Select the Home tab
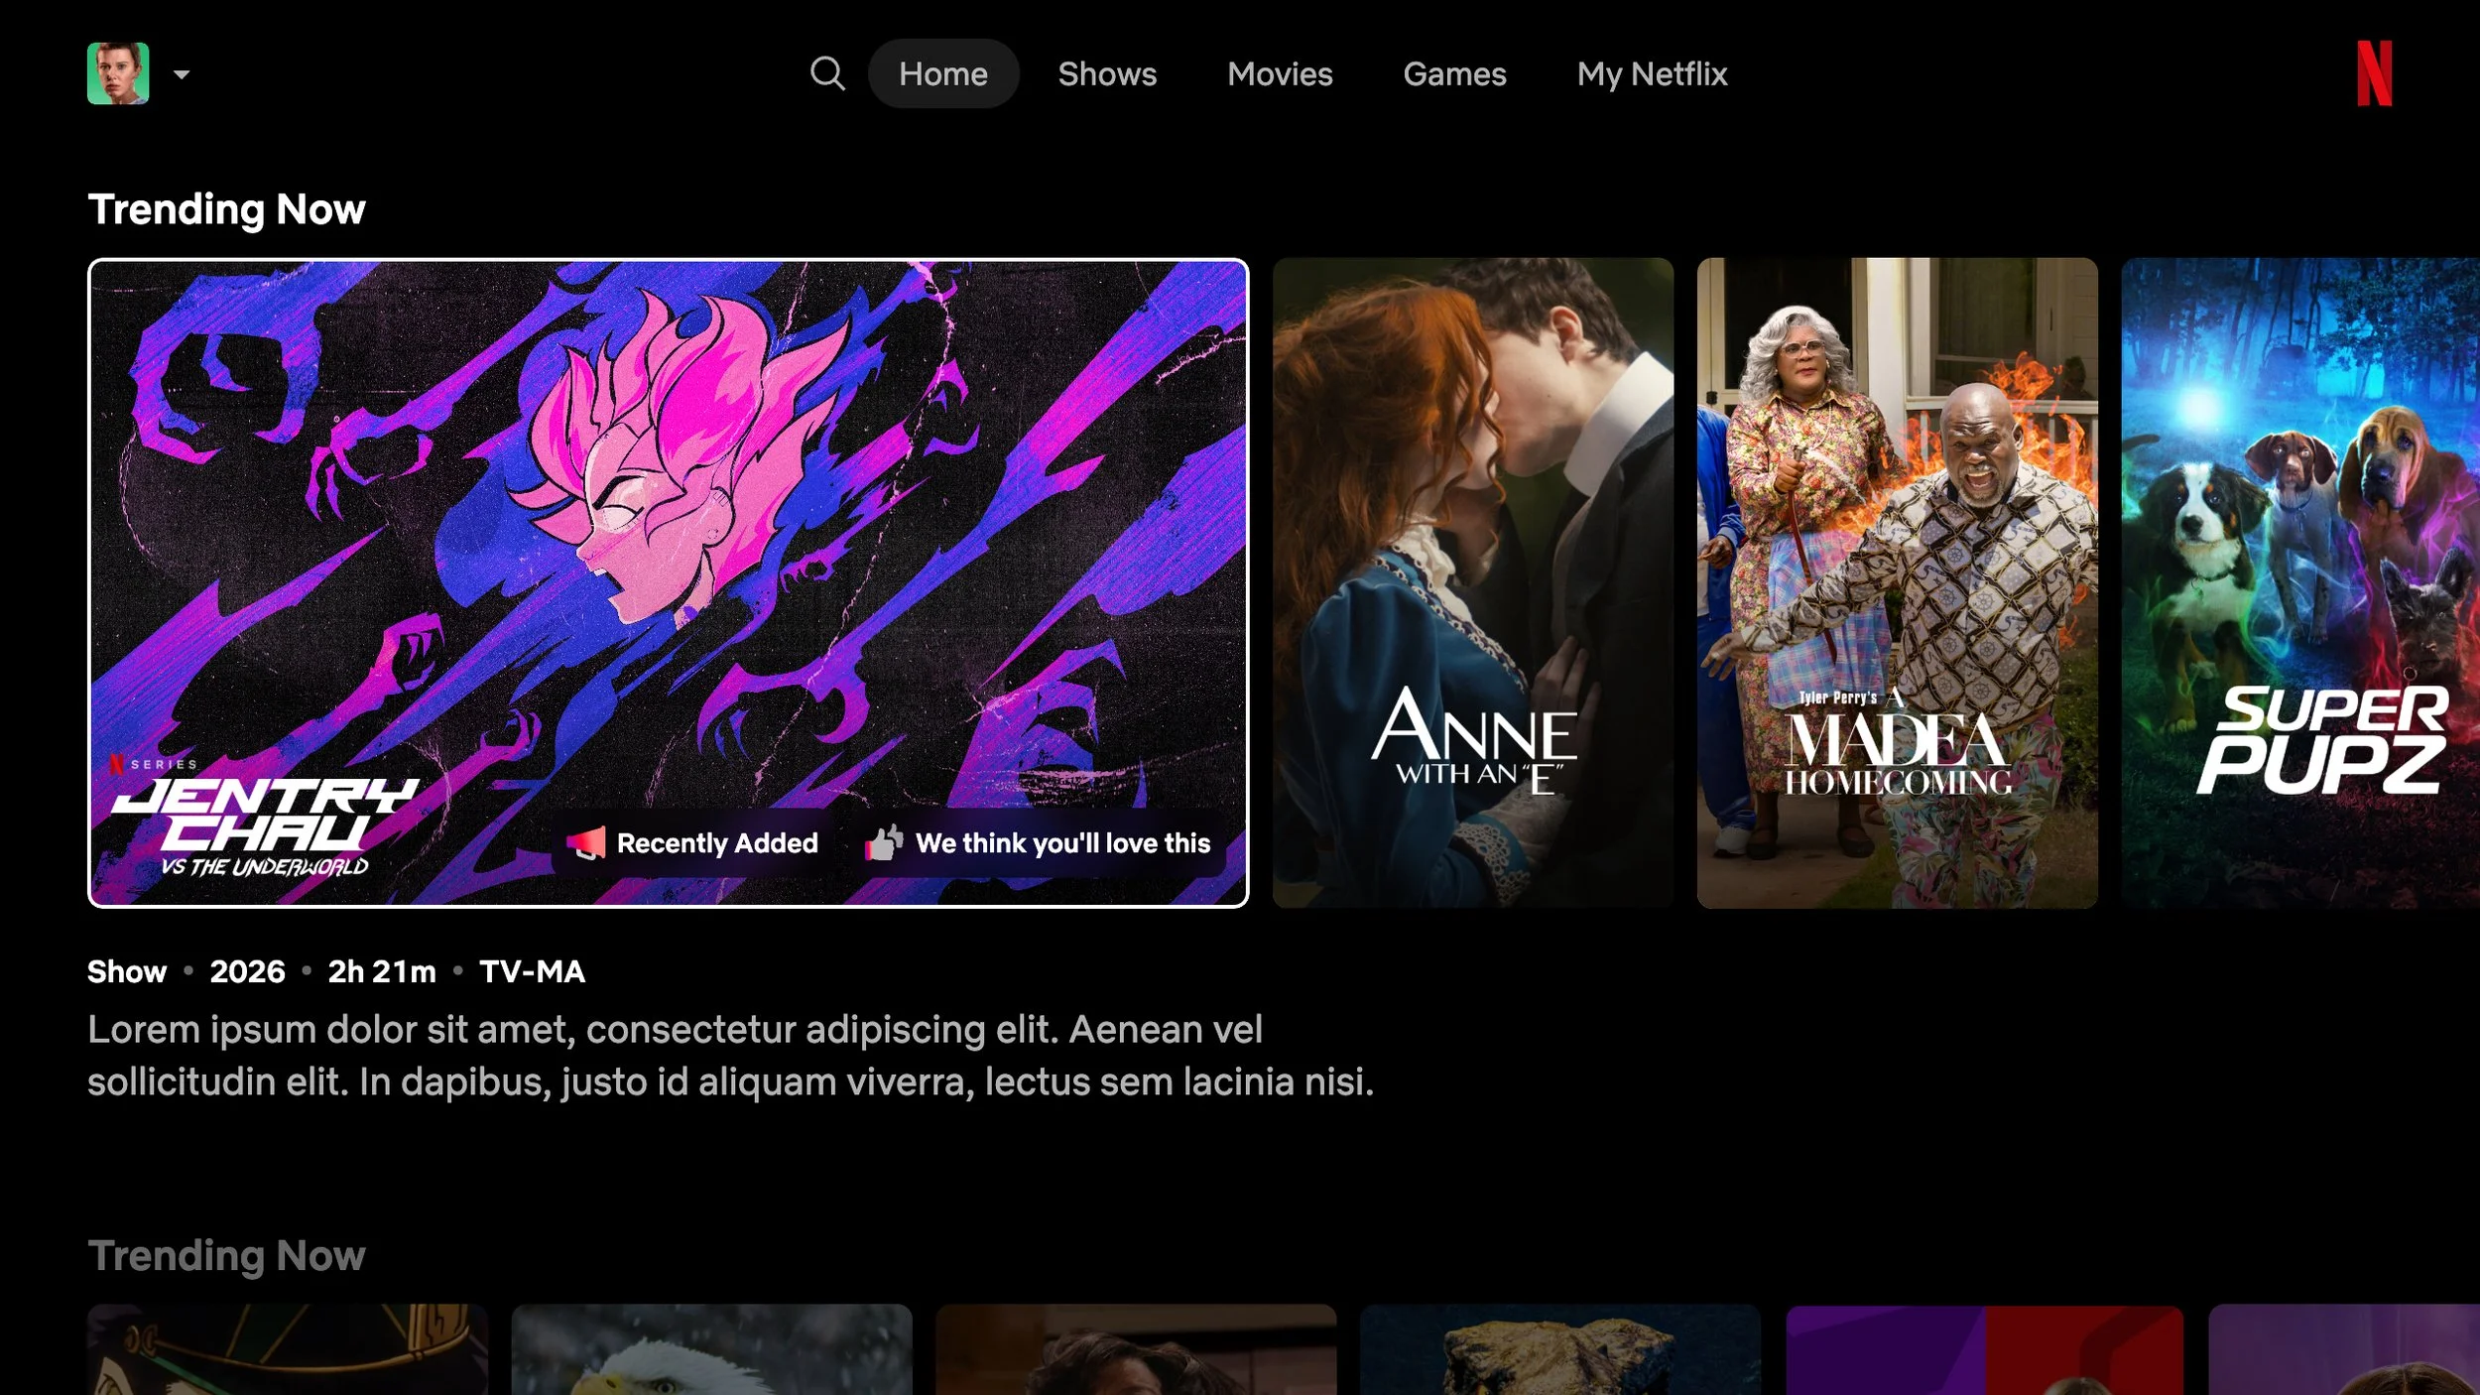Image resolution: width=2480 pixels, height=1395 pixels. click(x=943, y=73)
